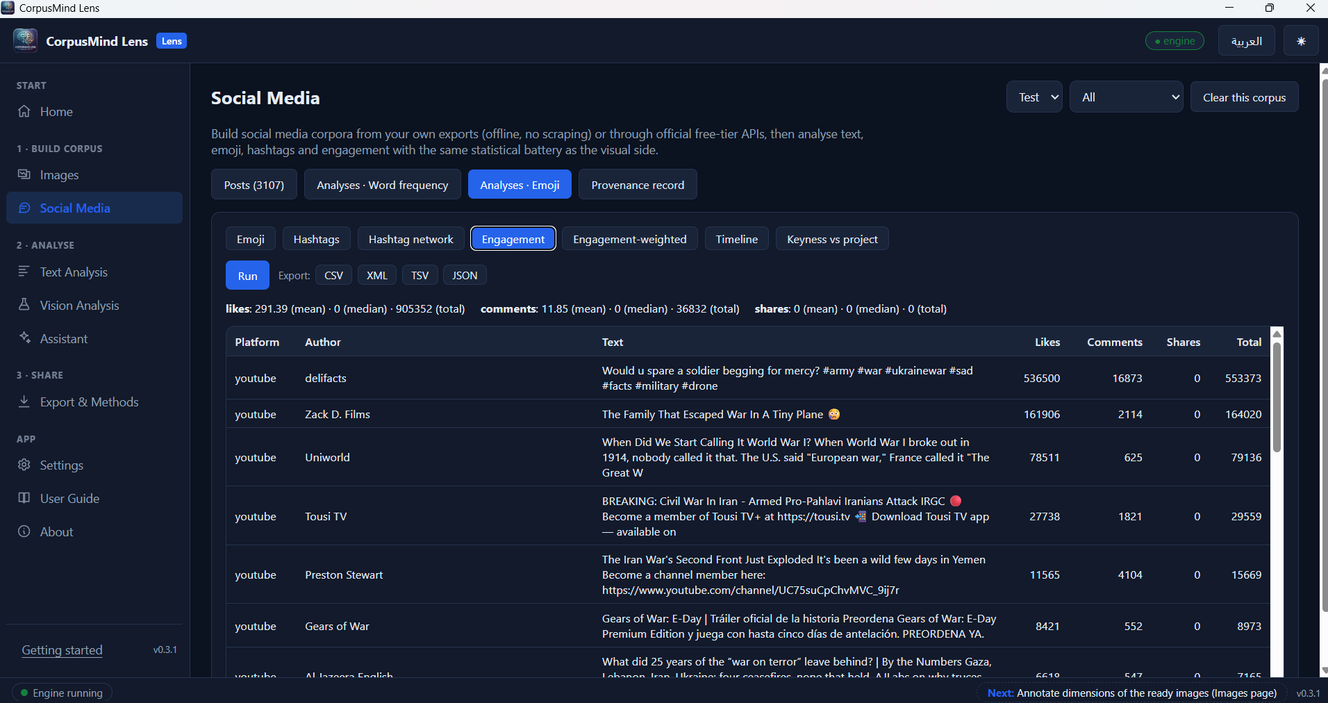Viewport: 1328px width, 703px height.
Task: Select the Engagement-weighted sub-tab
Action: pos(629,239)
